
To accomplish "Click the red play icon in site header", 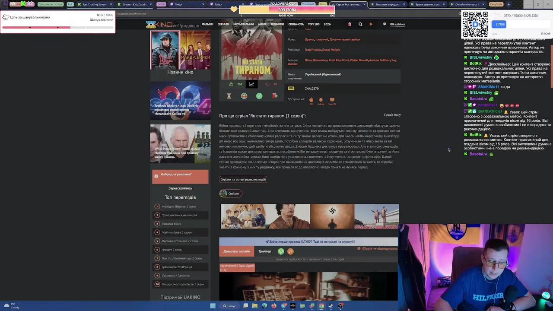I will pyautogui.click(x=371, y=24).
